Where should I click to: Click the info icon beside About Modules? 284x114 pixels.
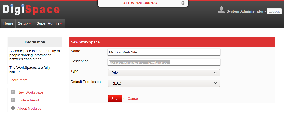coord(13,108)
